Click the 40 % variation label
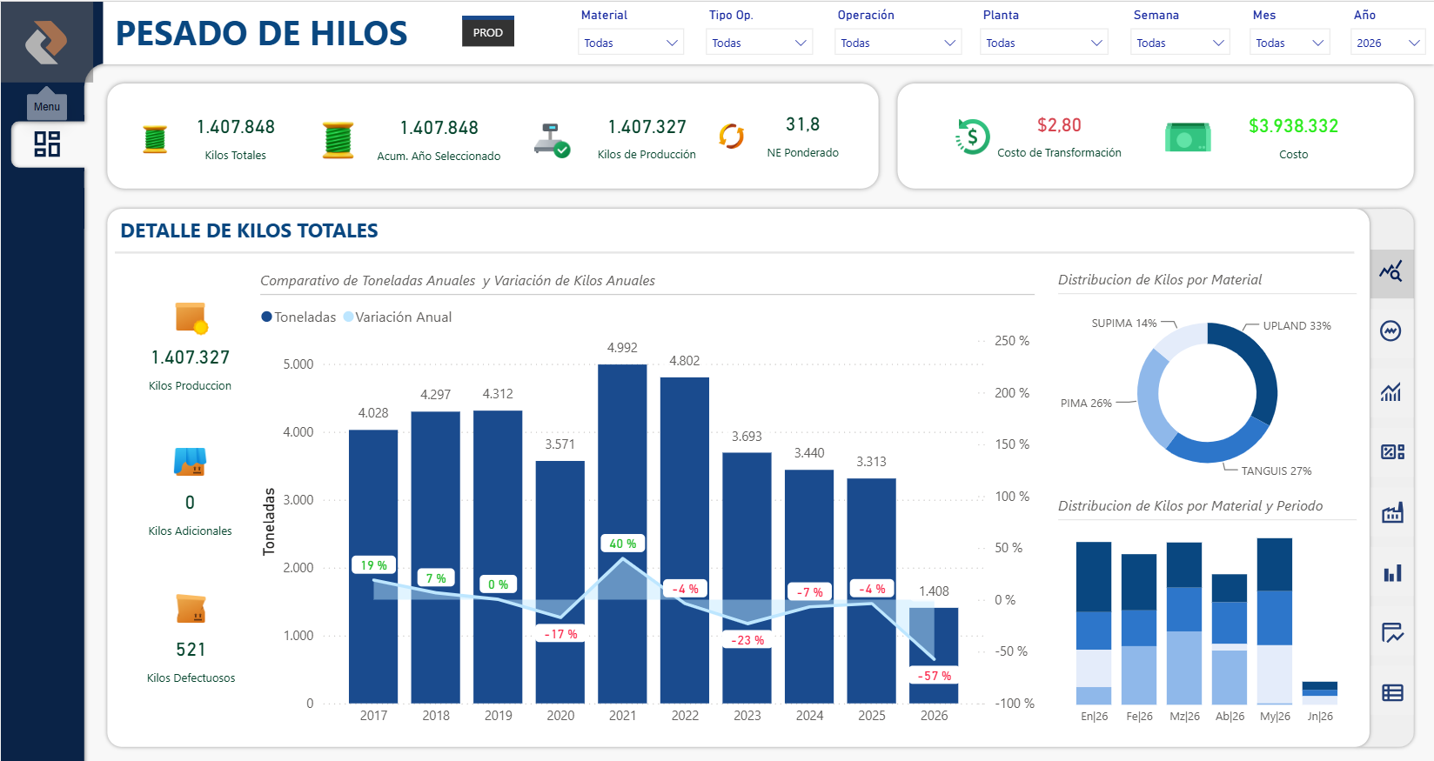The height and width of the screenshot is (761, 1434). (622, 543)
